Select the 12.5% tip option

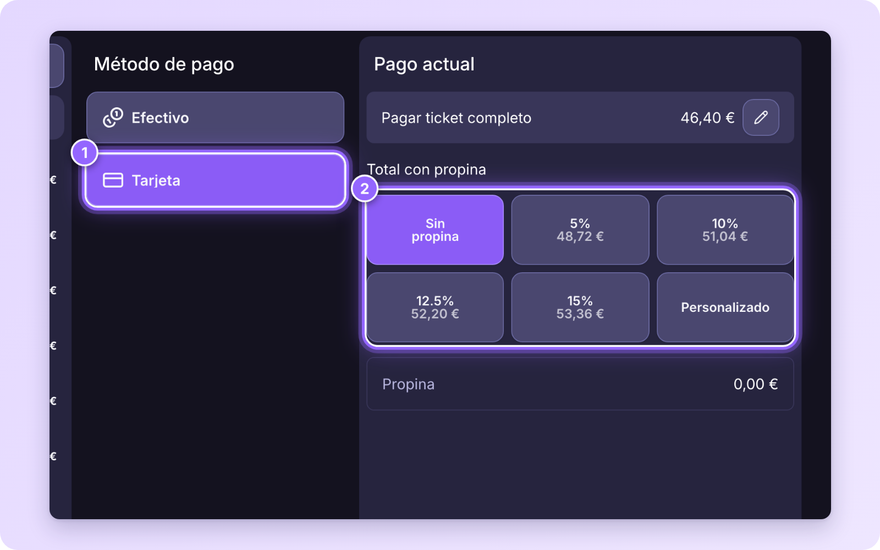tap(435, 307)
